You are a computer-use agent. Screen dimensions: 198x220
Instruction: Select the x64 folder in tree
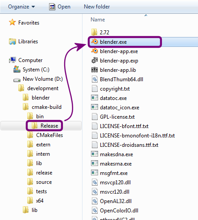tap(35, 201)
